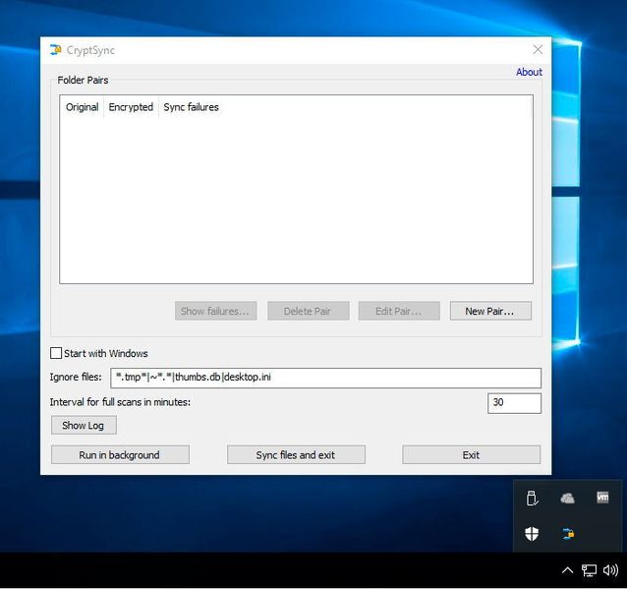Image resolution: width=627 pixels, height=590 pixels.
Task: Sort by the Sync failures column header
Action: pyautogui.click(x=191, y=107)
